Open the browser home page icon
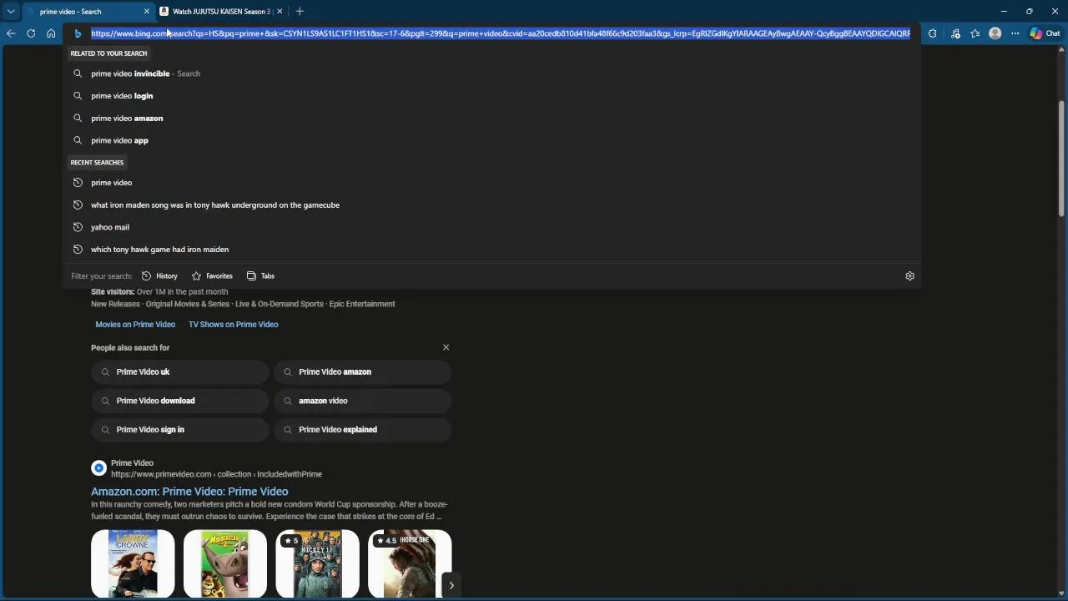The image size is (1068, 601). point(51,33)
